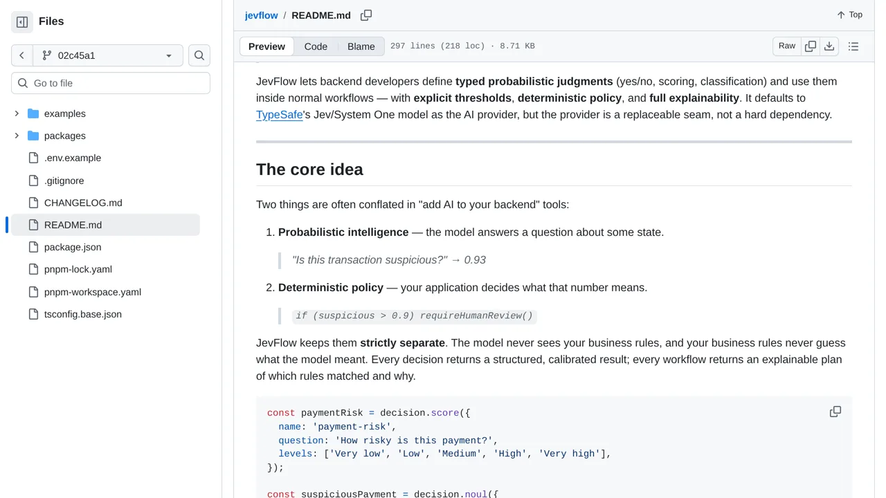Open the .gitignore file
This screenshot has height=498, width=886.
(x=64, y=181)
